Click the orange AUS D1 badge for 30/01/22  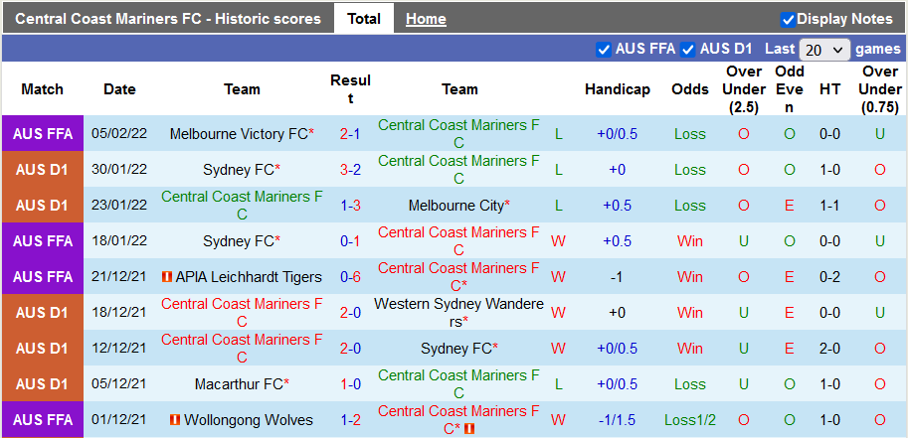[x=42, y=170]
